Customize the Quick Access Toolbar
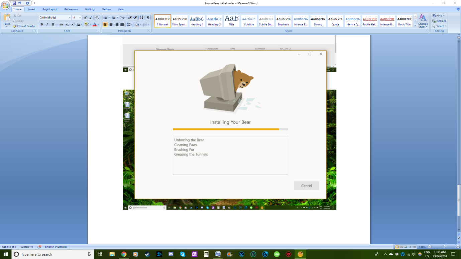461x259 pixels. (34, 3)
